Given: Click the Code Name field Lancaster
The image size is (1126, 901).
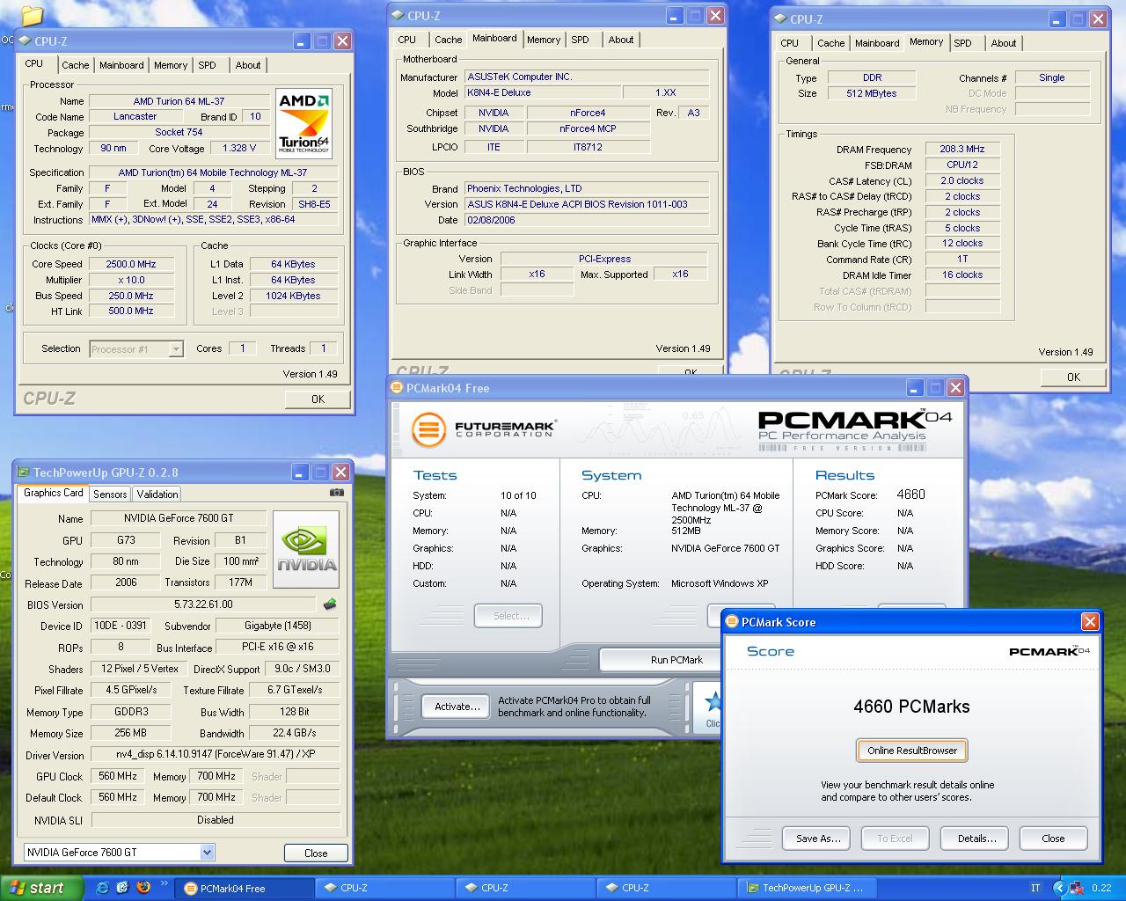Looking at the screenshot, I should [135, 116].
